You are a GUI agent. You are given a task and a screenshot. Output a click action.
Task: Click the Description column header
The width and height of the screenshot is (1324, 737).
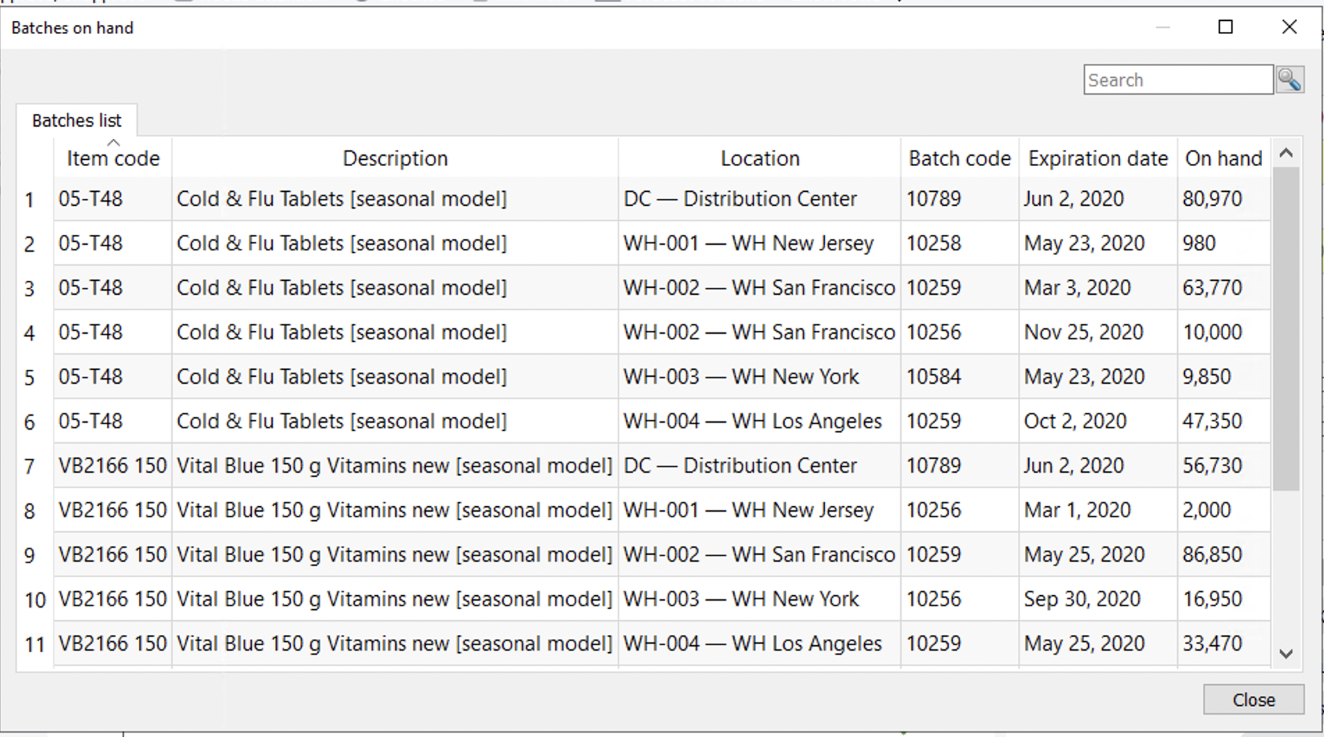click(x=394, y=159)
